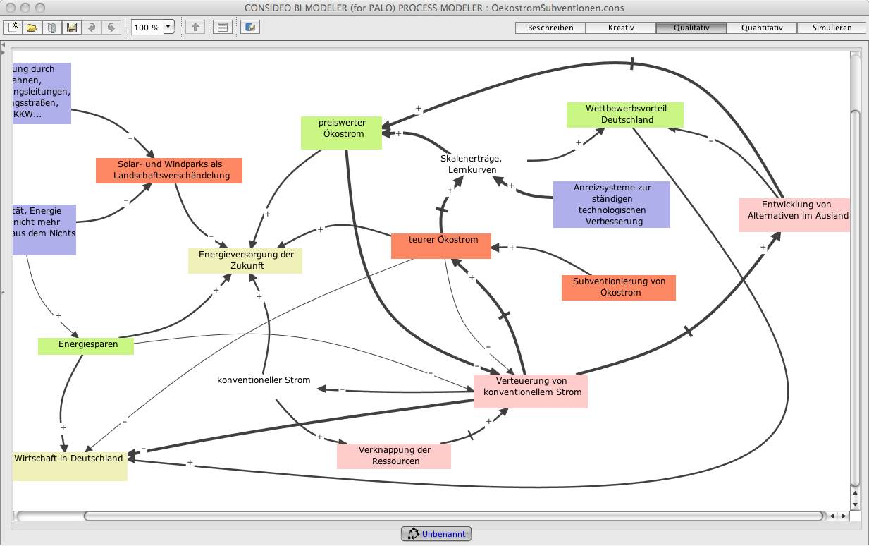Click the horizontal scrollbar at canvas bottom
The image size is (869, 546).
pos(451,516)
